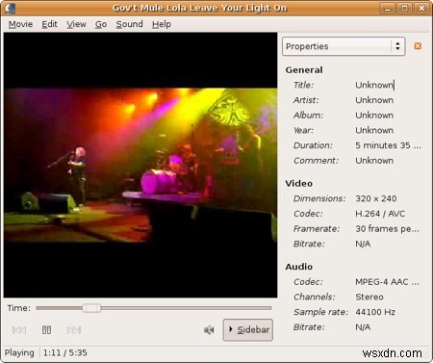The image size is (433, 363).
Task: Skip to next chapter or movie
Action: click(74, 329)
